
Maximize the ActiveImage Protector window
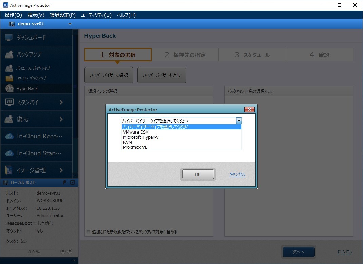point(339,5)
